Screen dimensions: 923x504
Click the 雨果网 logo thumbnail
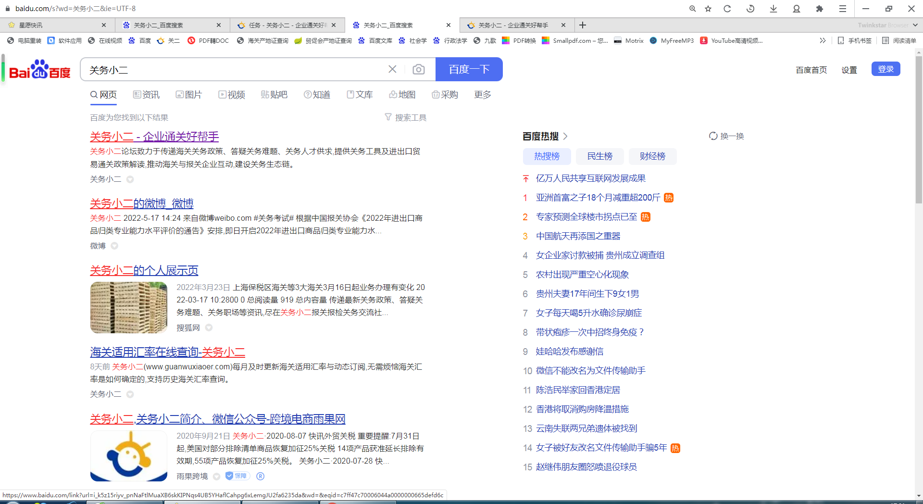129,456
